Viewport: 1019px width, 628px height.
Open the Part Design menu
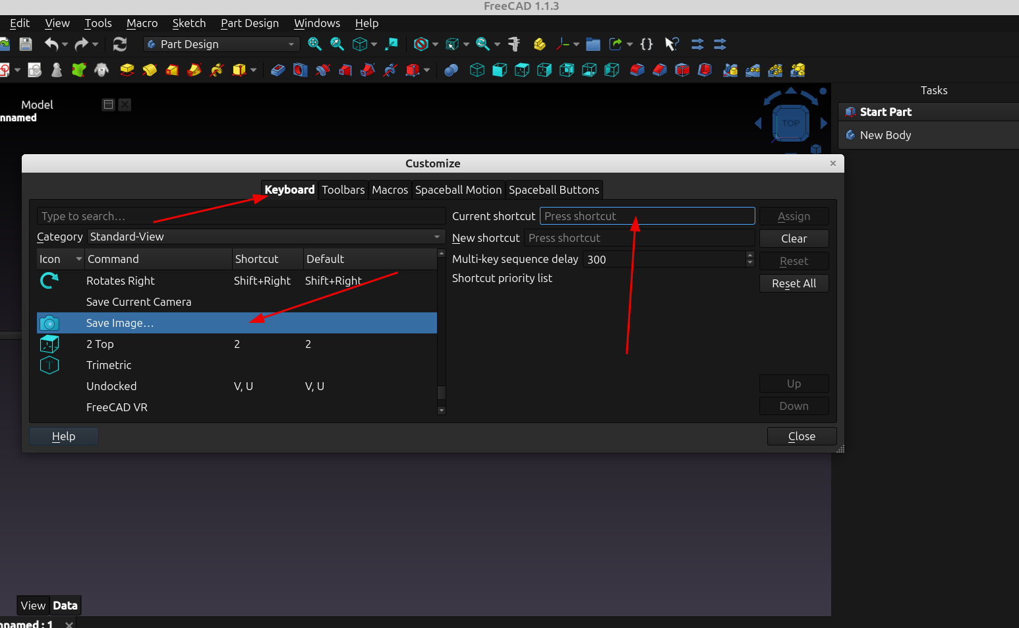(250, 23)
